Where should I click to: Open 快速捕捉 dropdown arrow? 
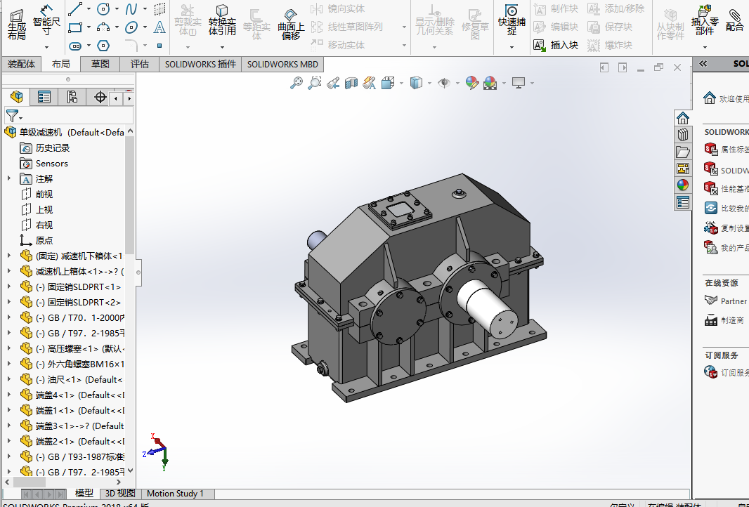coord(512,47)
